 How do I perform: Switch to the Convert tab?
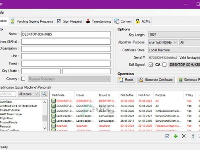pos(123,21)
